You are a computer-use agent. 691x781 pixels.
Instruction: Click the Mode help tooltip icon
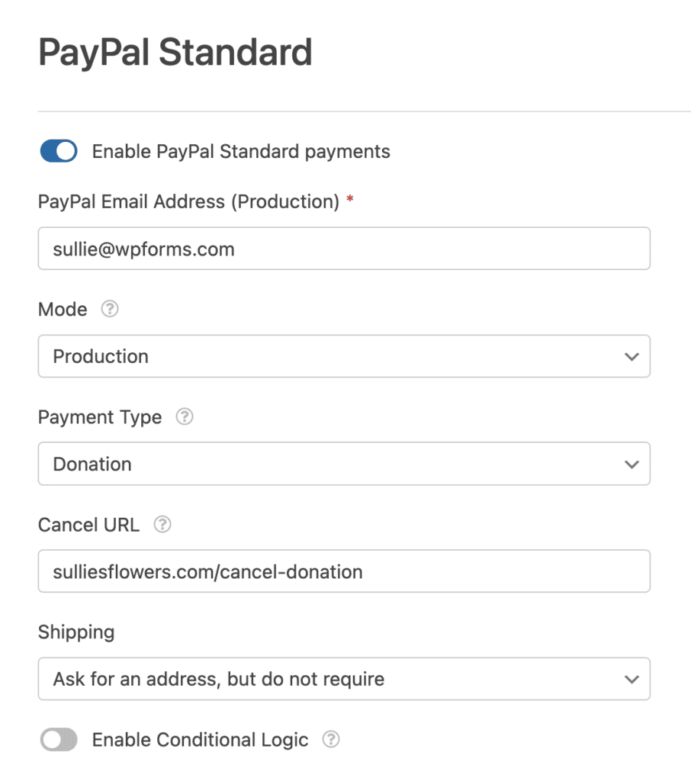pyautogui.click(x=109, y=310)
